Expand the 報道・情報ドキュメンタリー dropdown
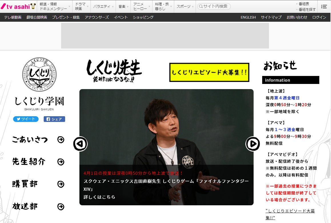The height and width of the screenshot is (223, 331). [55, 6]
